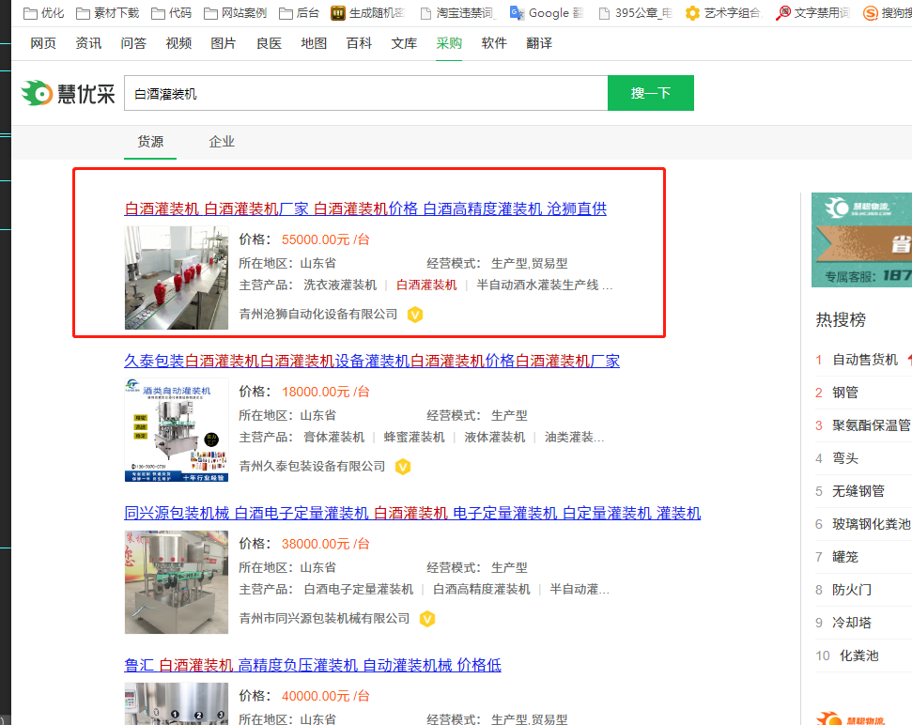The width and height of the screenshot is (912, 725).
Task: Open hot search 钢管
Action: 845,393
